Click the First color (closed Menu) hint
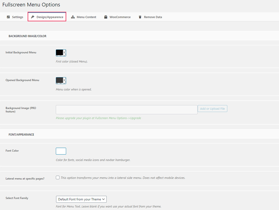The width and height of the screenshot is (279, 210). coord(72,61)
